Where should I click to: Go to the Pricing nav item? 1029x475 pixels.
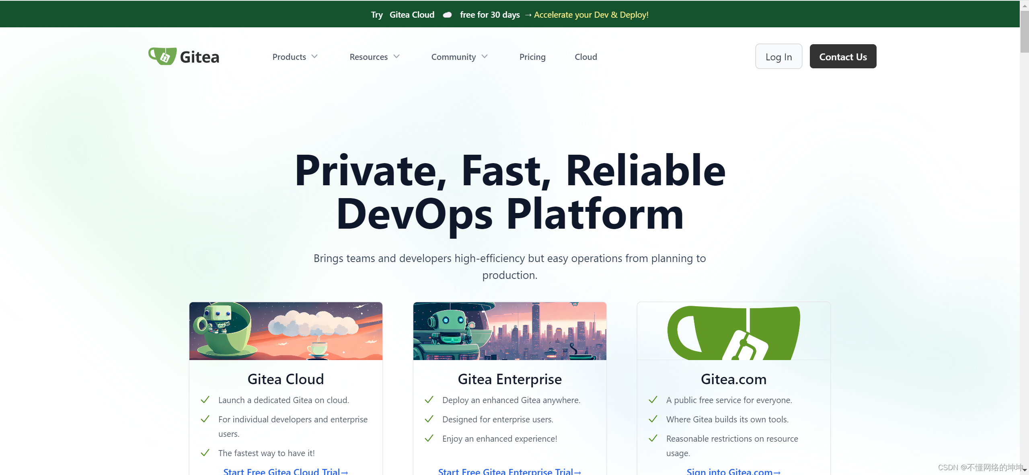(532, 57)
